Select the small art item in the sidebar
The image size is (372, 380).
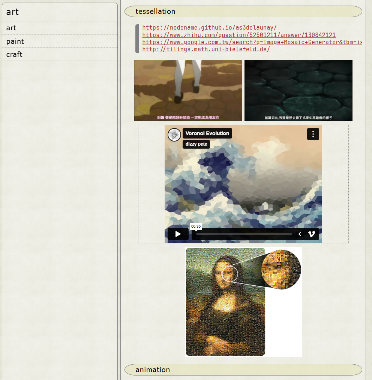point(11,28)
